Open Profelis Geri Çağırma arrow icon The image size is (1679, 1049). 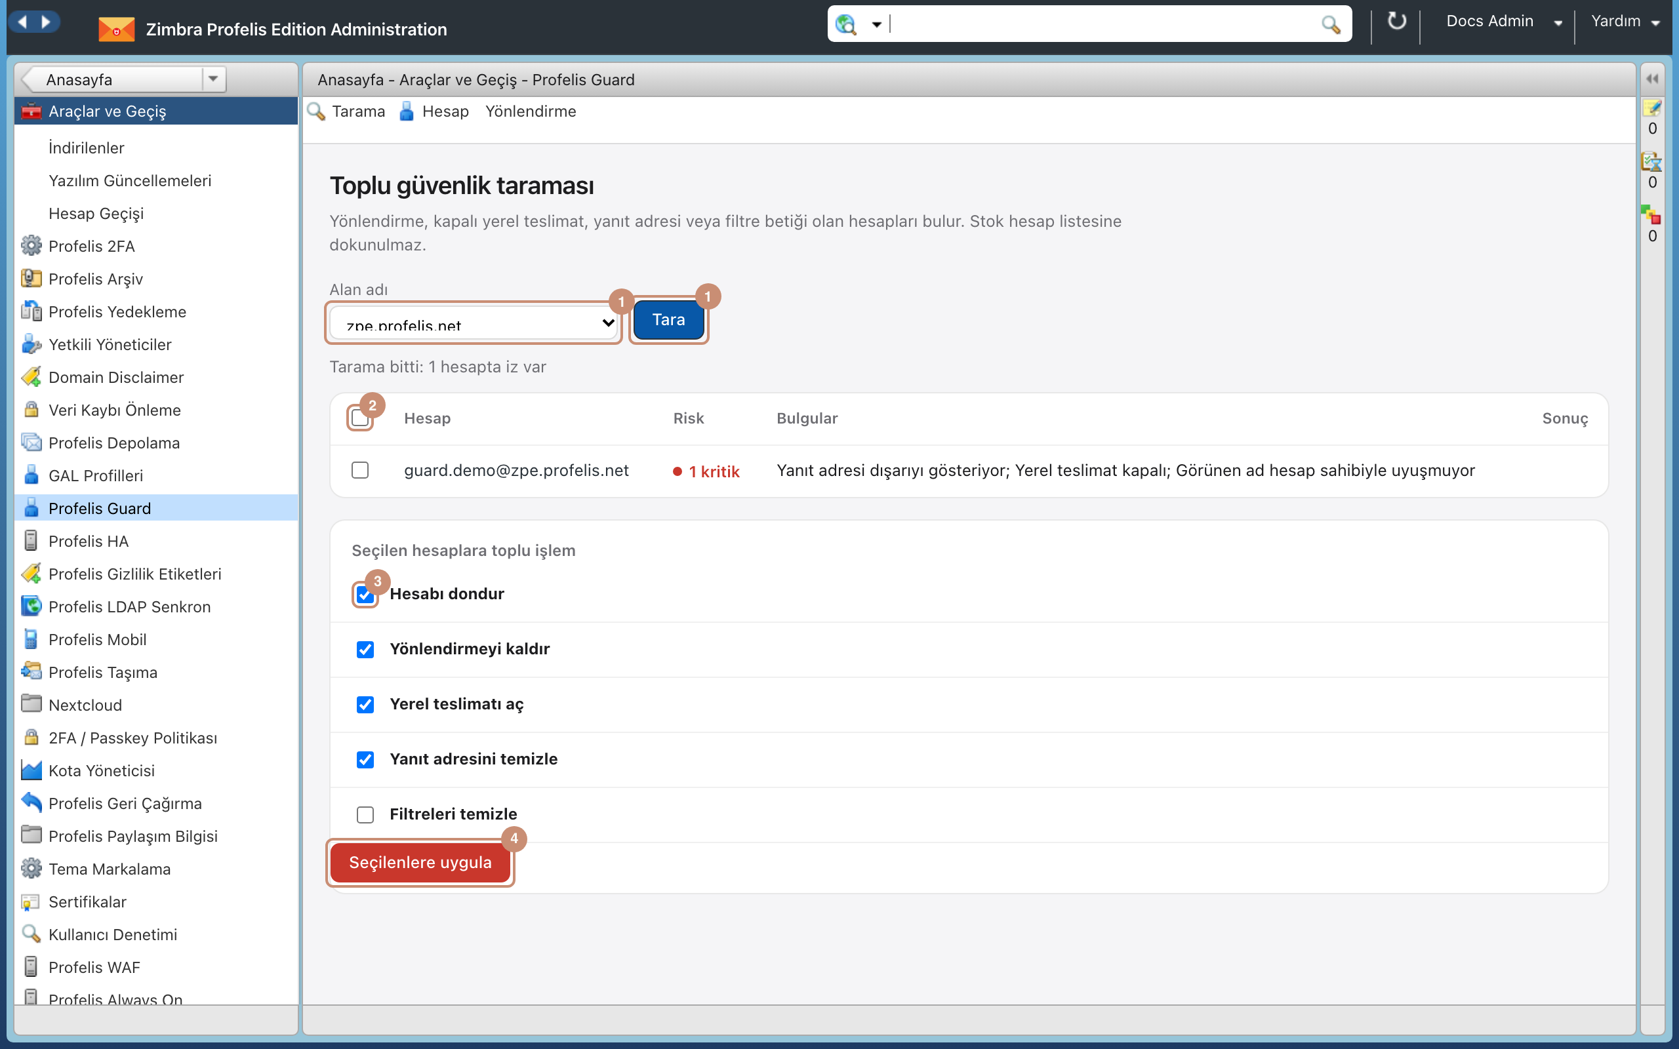[31, 802]
